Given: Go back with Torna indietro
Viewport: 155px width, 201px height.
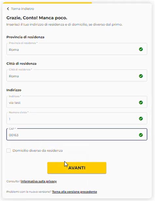Looking at the screenshot, I should click(23, 9).
